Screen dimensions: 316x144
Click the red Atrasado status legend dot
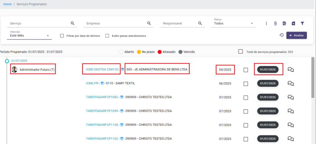click(x=160, y=52)
